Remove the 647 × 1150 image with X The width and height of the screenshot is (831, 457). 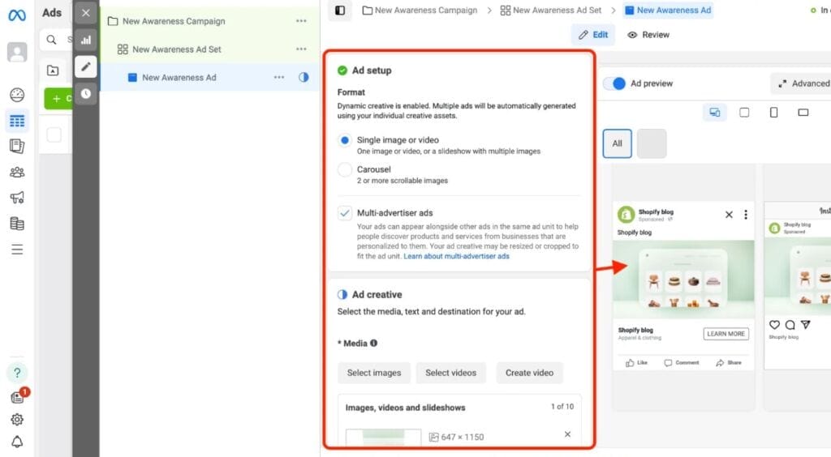[567, 434]
